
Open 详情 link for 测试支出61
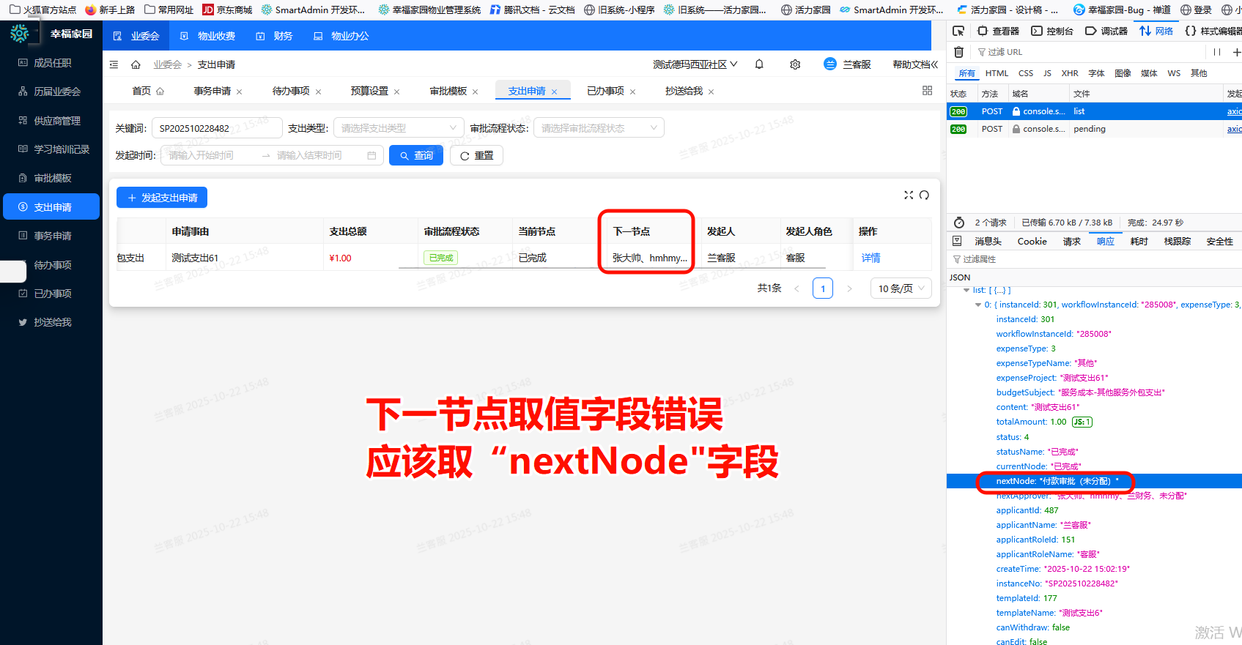(x=870, y=258)
